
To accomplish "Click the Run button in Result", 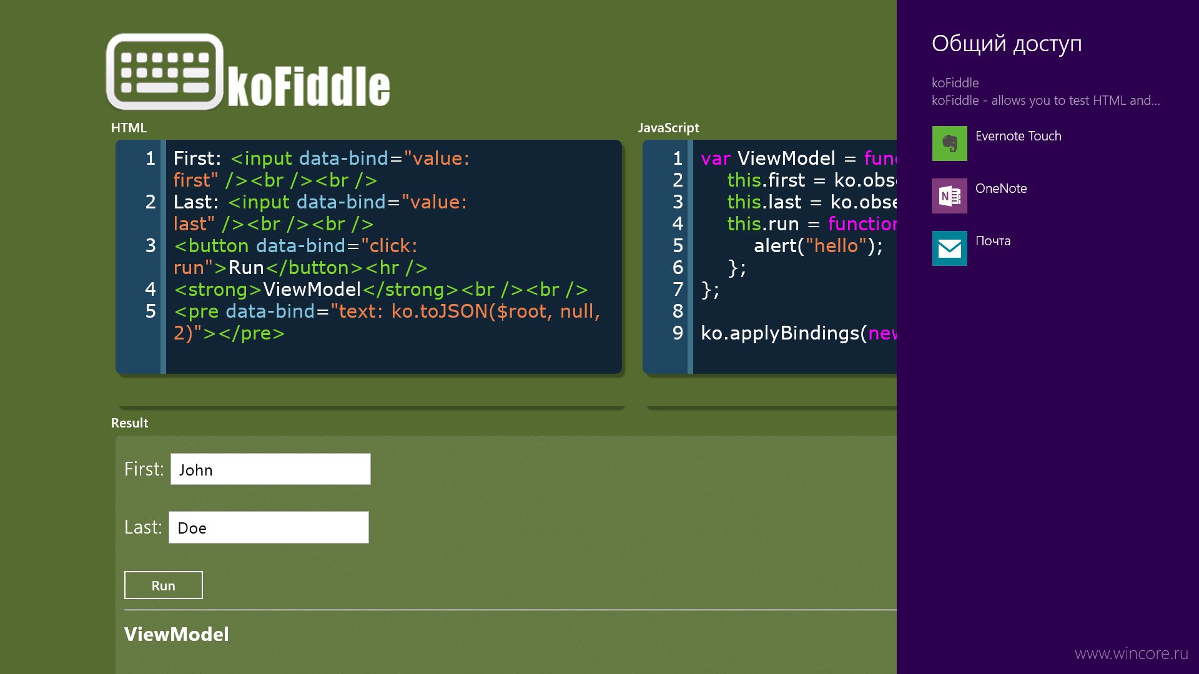I will point(163,585).
